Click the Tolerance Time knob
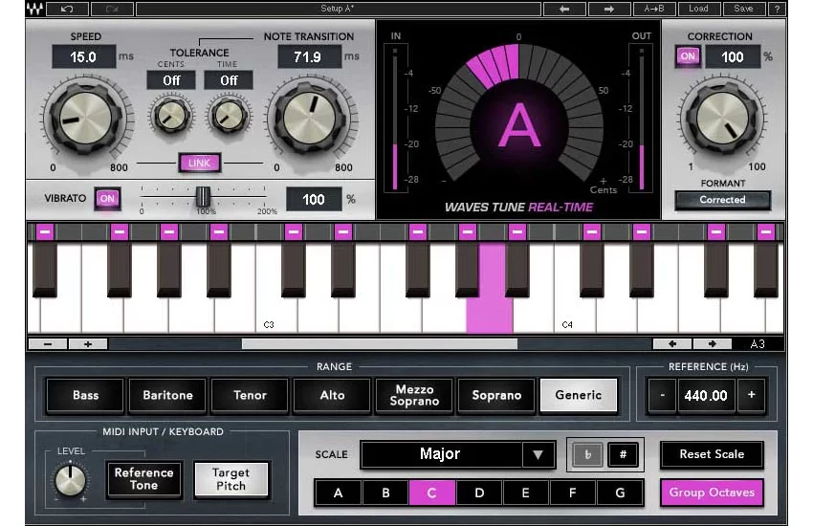Viewport: 813px width, 526px height. [229, 115]
